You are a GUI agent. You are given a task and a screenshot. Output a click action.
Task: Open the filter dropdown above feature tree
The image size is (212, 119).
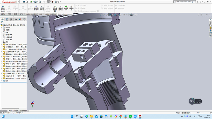pyautogui.click(x=2, y=23)
